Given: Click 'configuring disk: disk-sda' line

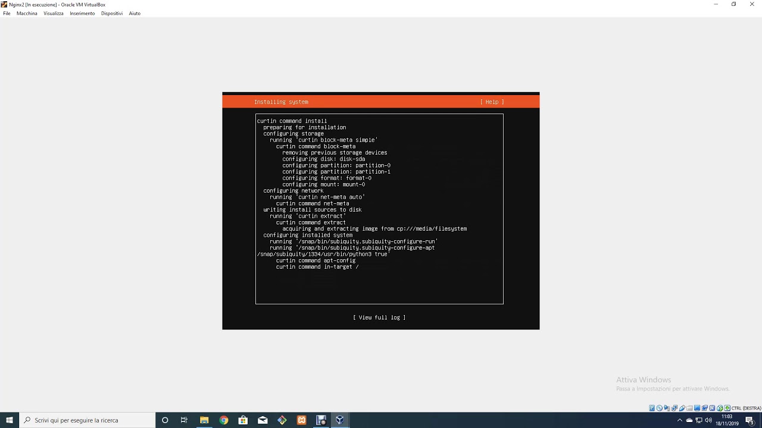Looking at the screenshot, I should (324, 159).
